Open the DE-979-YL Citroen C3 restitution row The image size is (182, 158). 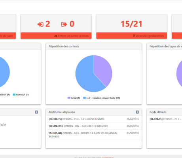94,119
